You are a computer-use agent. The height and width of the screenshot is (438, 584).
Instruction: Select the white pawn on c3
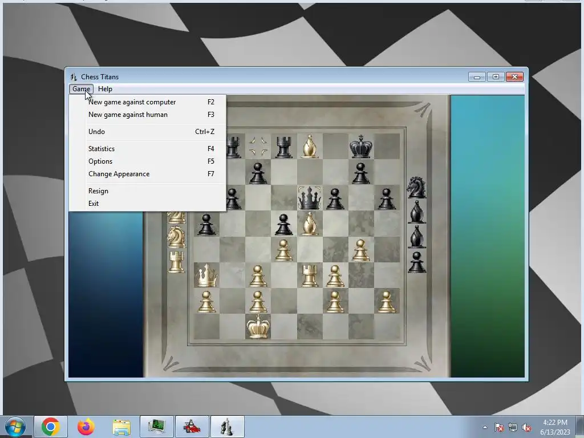[258, 275]
